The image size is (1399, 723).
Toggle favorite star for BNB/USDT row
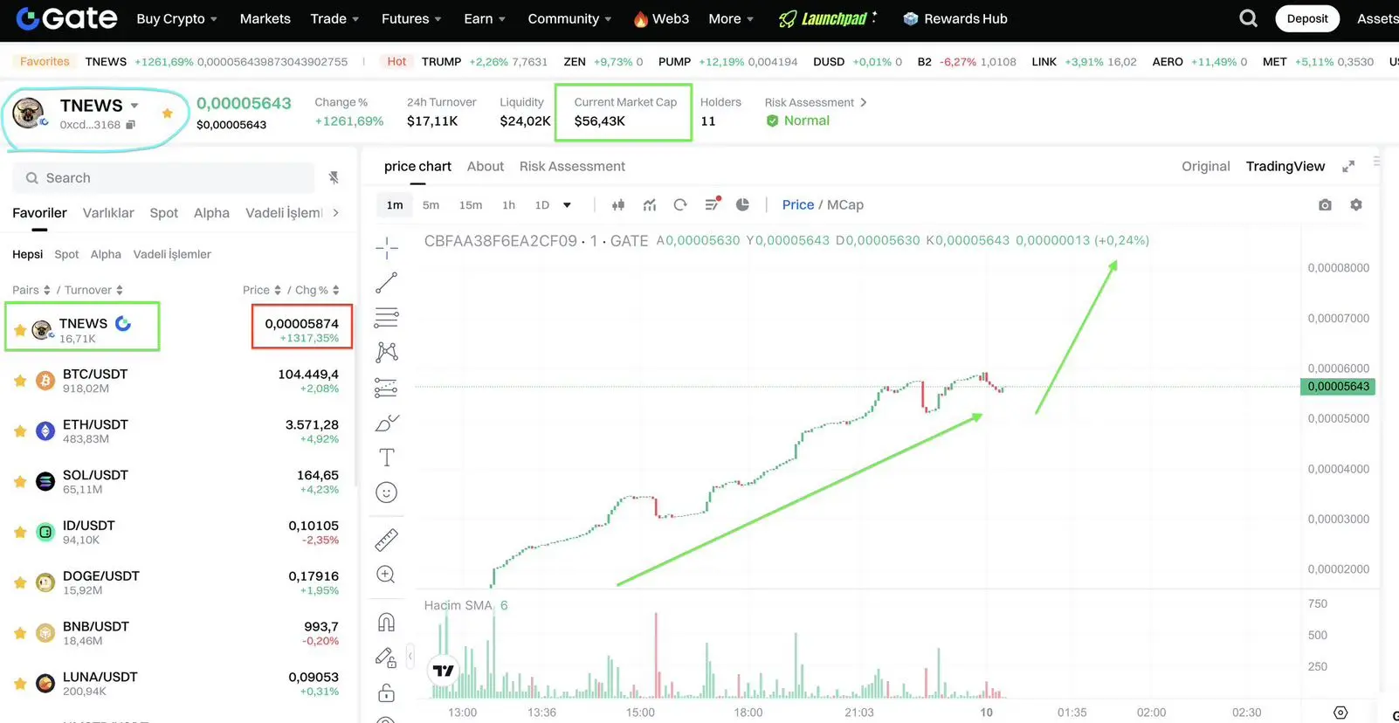point(20,633)
